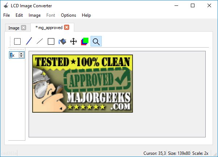The width and height of the screenshot is (218, 157).
Task: Increase zoom scale with up arrow
Action: click(x=21, y=53)
